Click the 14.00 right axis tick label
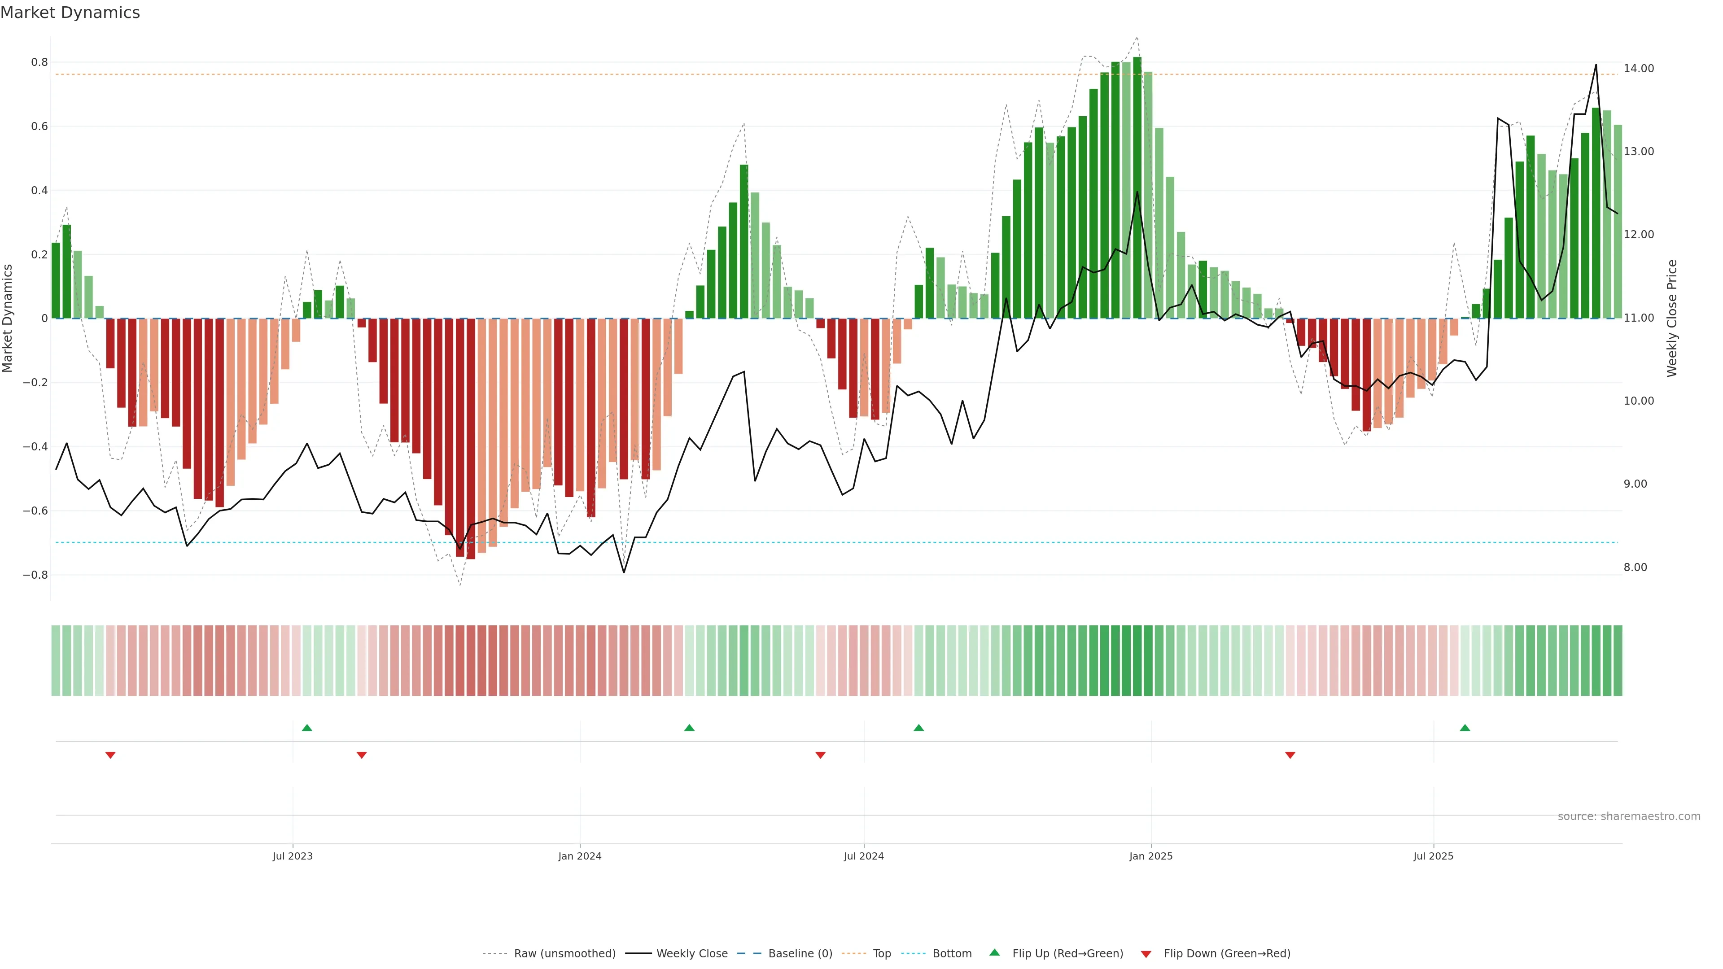 1638,68
